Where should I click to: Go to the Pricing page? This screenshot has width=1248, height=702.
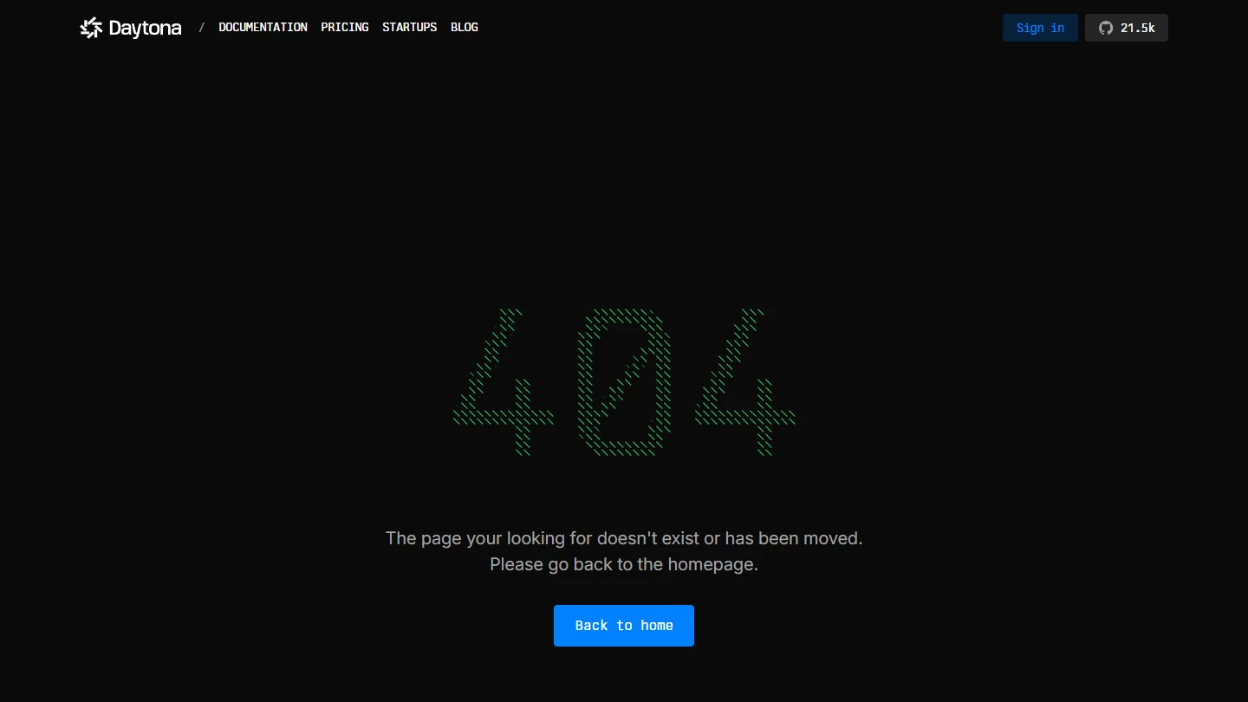[345, 28]
